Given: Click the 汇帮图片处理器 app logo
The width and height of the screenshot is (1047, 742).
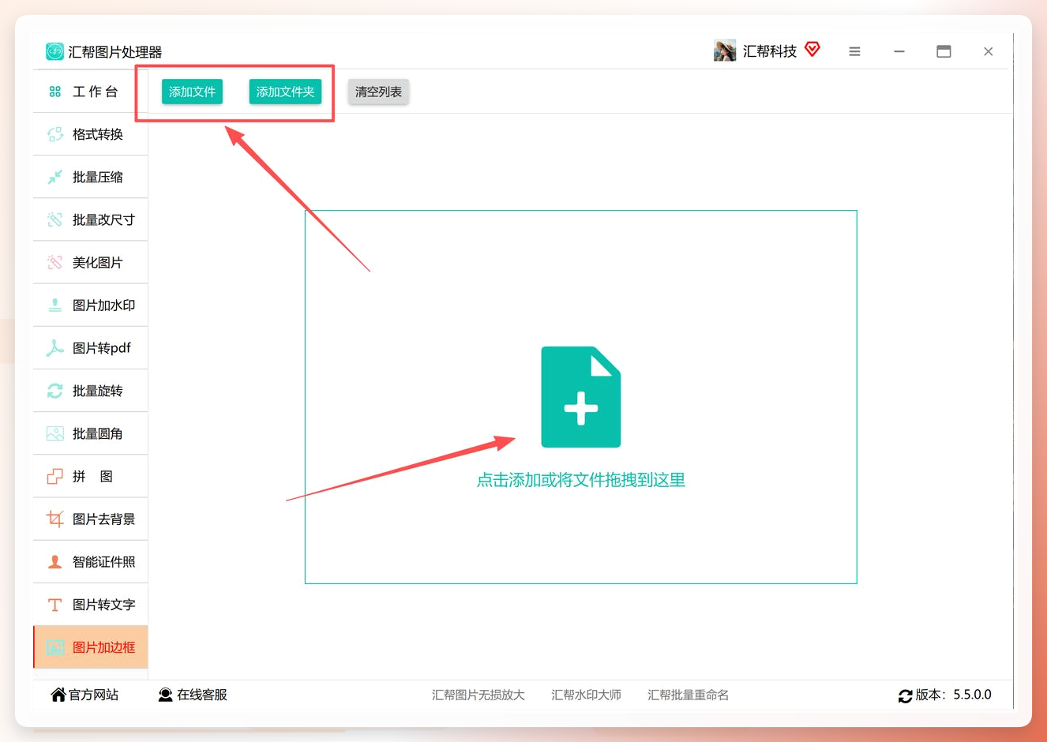Looking at the screenshot, I should (54, 51).
